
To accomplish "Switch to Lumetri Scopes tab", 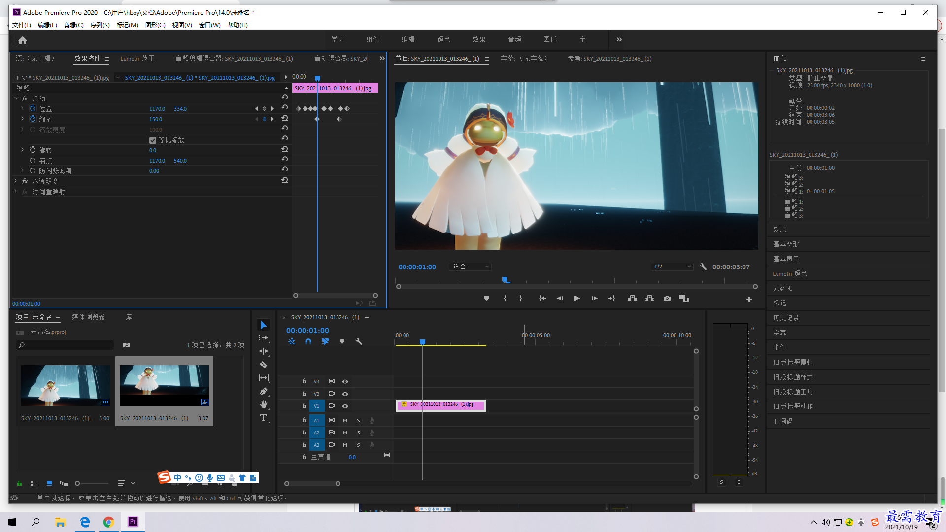I will pyautogui.click(x=137, y=58).
